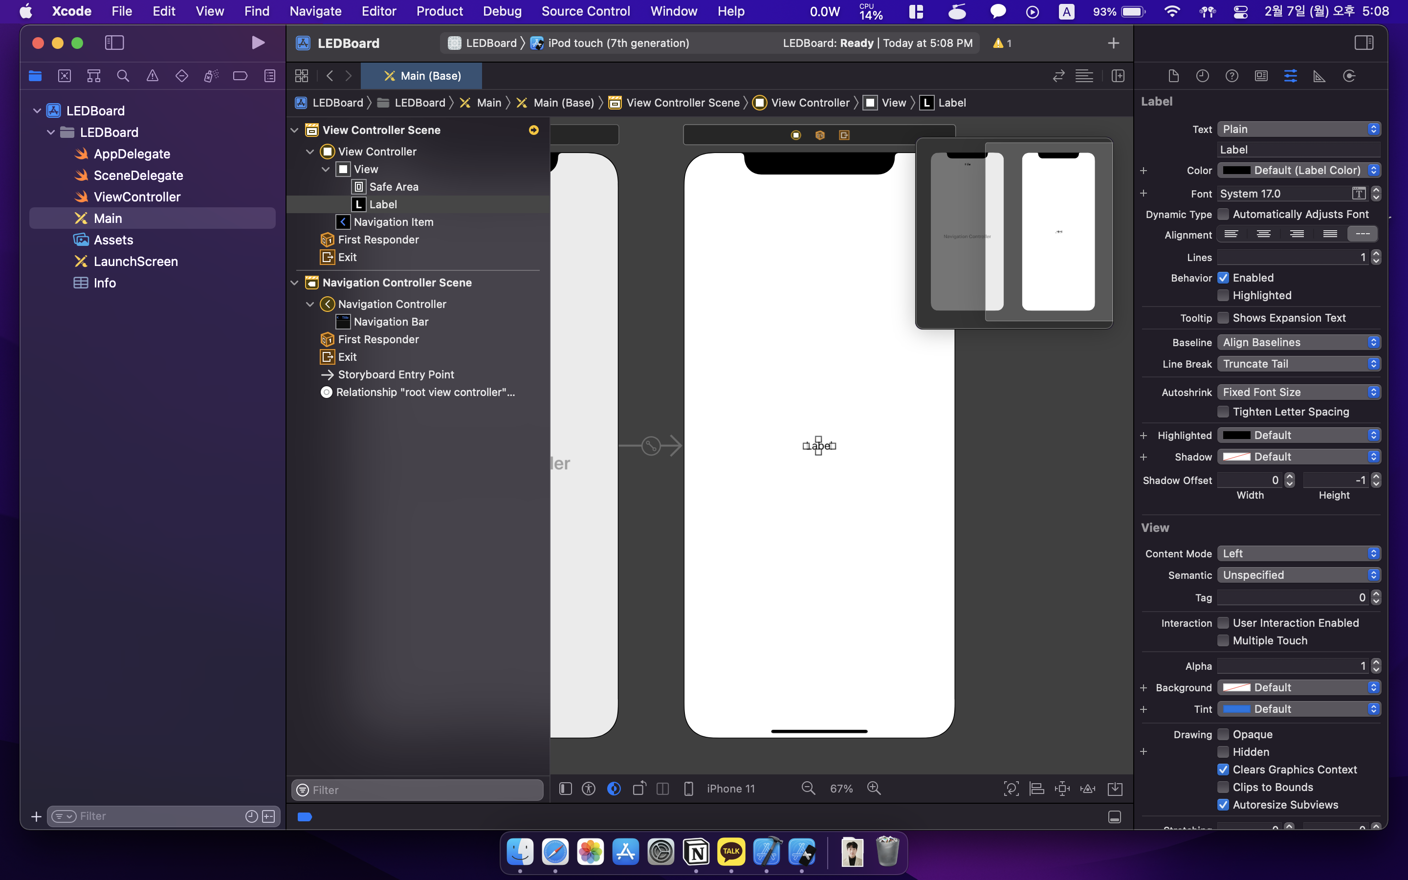Open the Shadow color picker
Screen dimensions: 1408x880
(x=1298, y=457)
